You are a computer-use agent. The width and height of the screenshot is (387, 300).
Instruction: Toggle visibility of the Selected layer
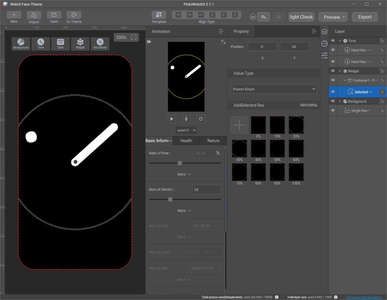pos(333,92)
